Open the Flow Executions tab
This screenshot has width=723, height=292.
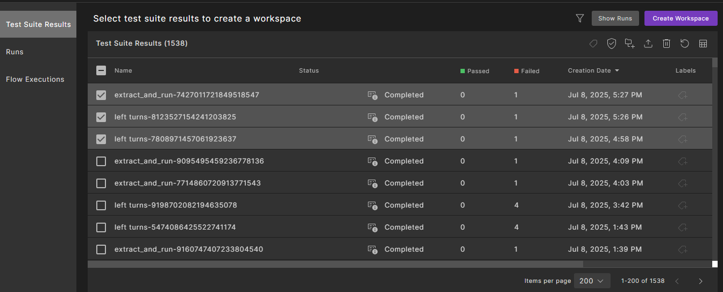click(x=35, y=79)
